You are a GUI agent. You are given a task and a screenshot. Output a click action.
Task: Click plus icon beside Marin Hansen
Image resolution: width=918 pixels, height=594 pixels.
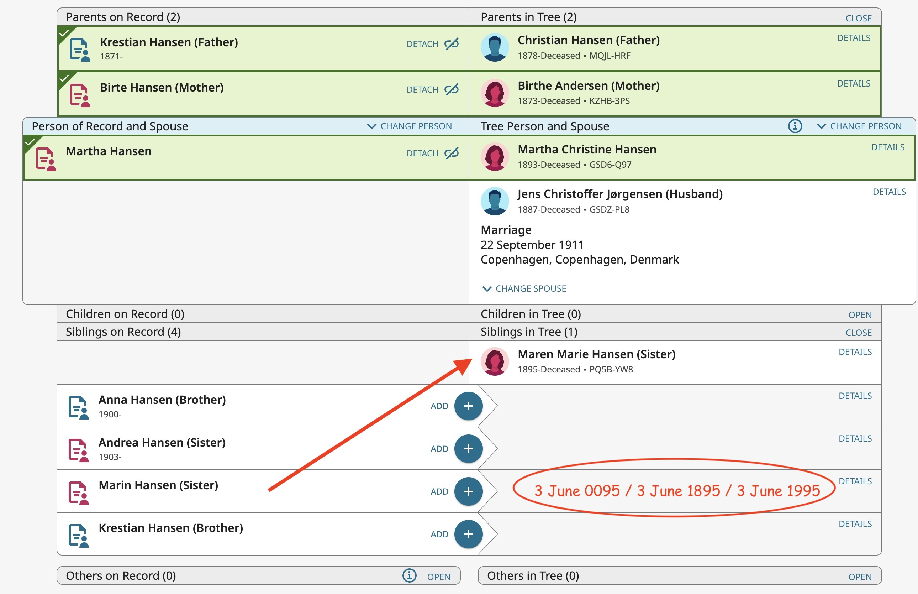pyautogui.click(x=468, y=491)
